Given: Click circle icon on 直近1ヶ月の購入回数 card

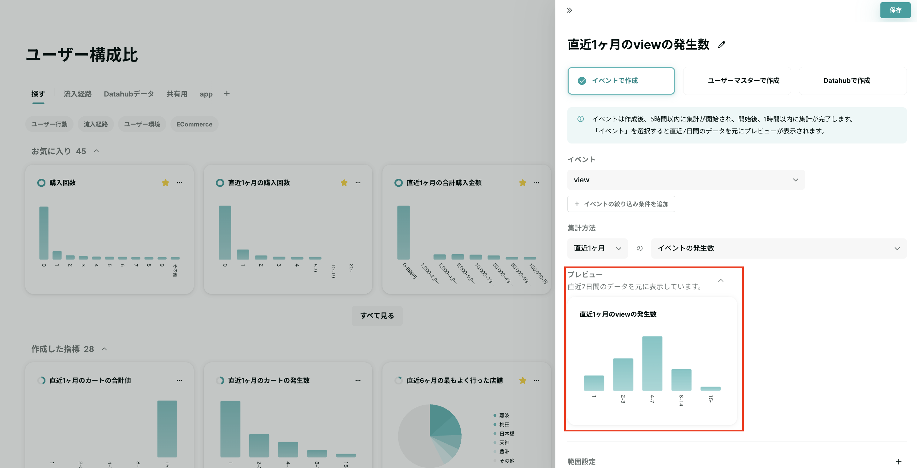Looking at the screenshot, I should pos(220,183).
